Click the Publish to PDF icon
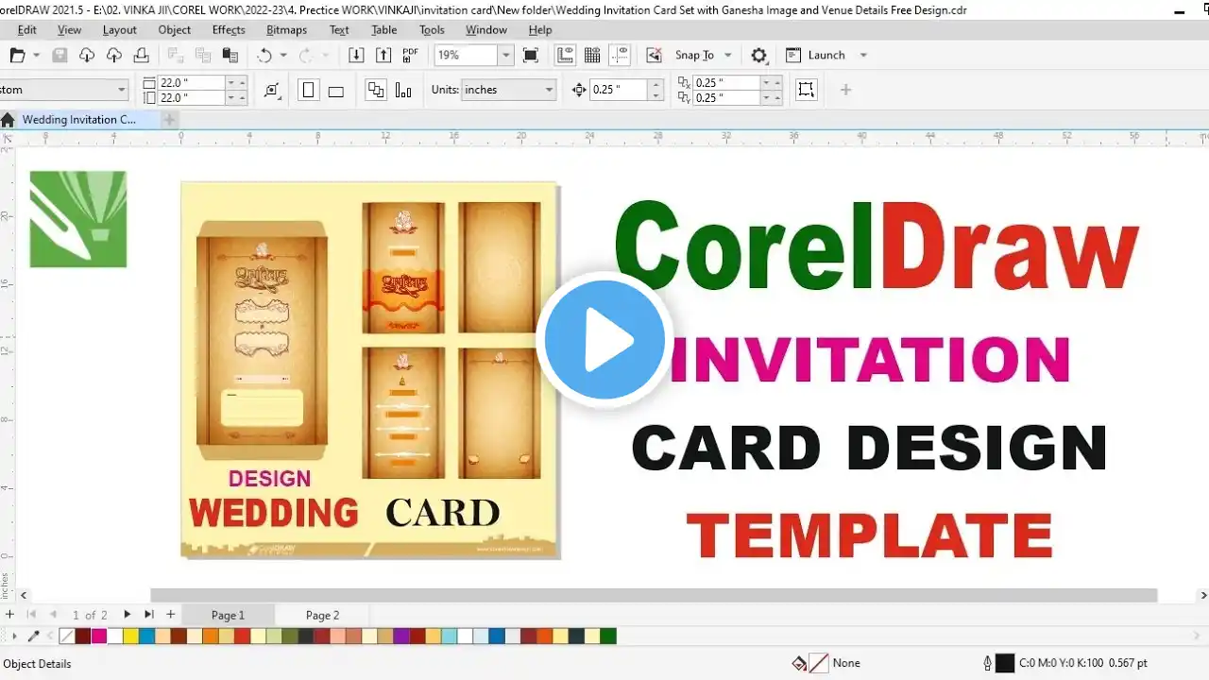 tap(410, 56)
